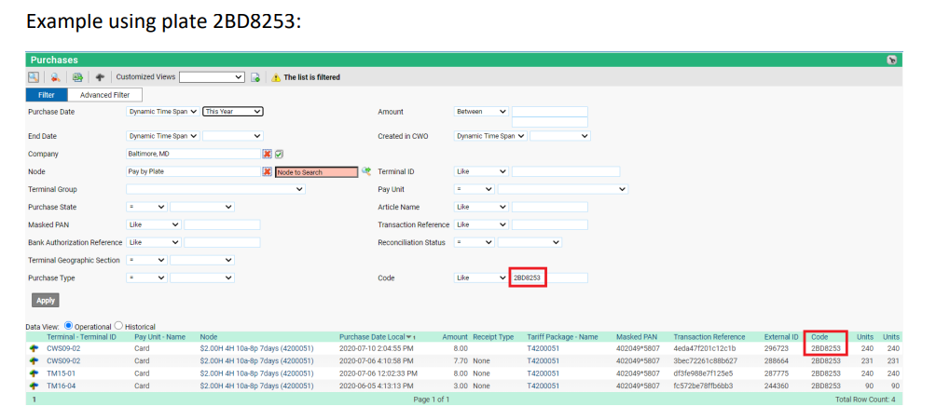The height and width of the screenshot is (420, 936).
Task: Click the yellow warning icon beside filtered notice
Action: click(x=276, y=77)
